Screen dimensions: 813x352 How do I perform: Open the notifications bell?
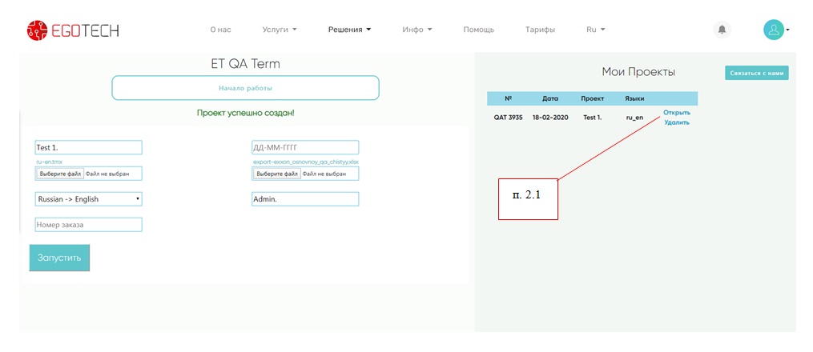tap(722, 30)
